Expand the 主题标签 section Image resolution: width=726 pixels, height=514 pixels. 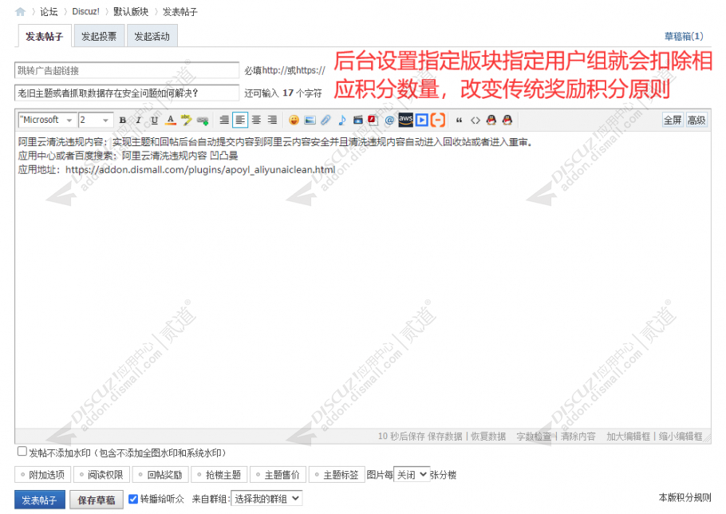337,475
